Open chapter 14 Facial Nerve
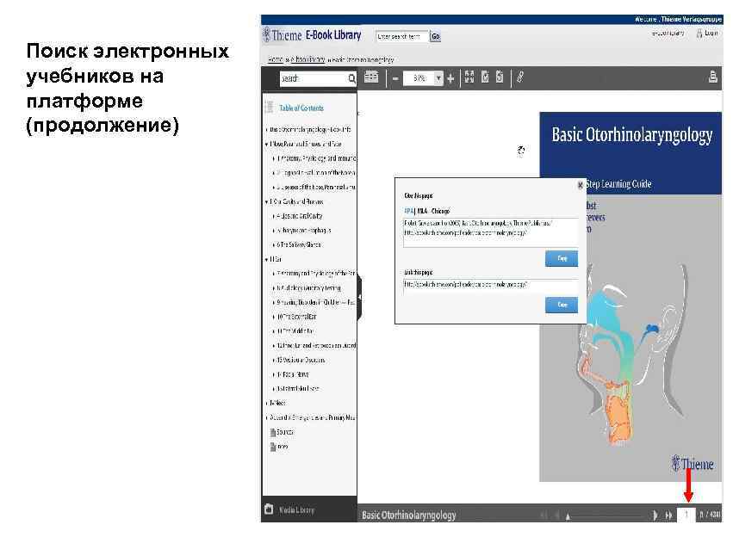The height and width of the screenshot is (537, 733). (293, 374)
